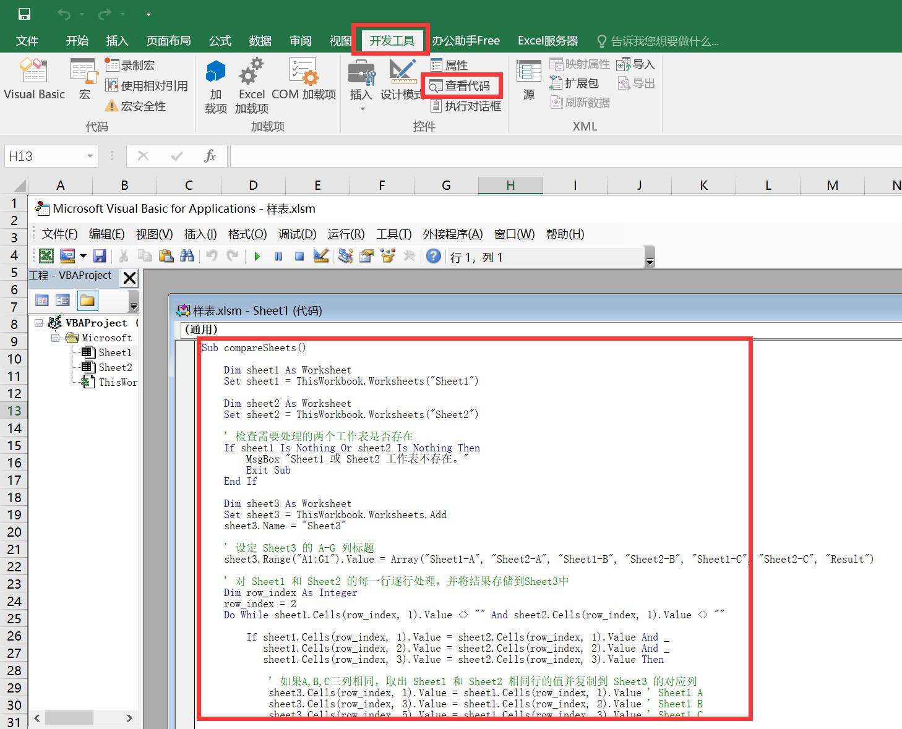Toggle 使用相对引用 relative references
Image resolution: width=902 pixels, height=729 pixels.
[146, 85]
